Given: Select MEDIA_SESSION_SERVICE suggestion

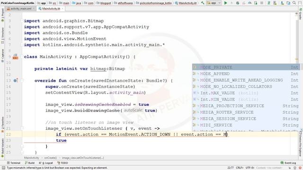Looking at the screenshot, I should [x=246, y=119].
